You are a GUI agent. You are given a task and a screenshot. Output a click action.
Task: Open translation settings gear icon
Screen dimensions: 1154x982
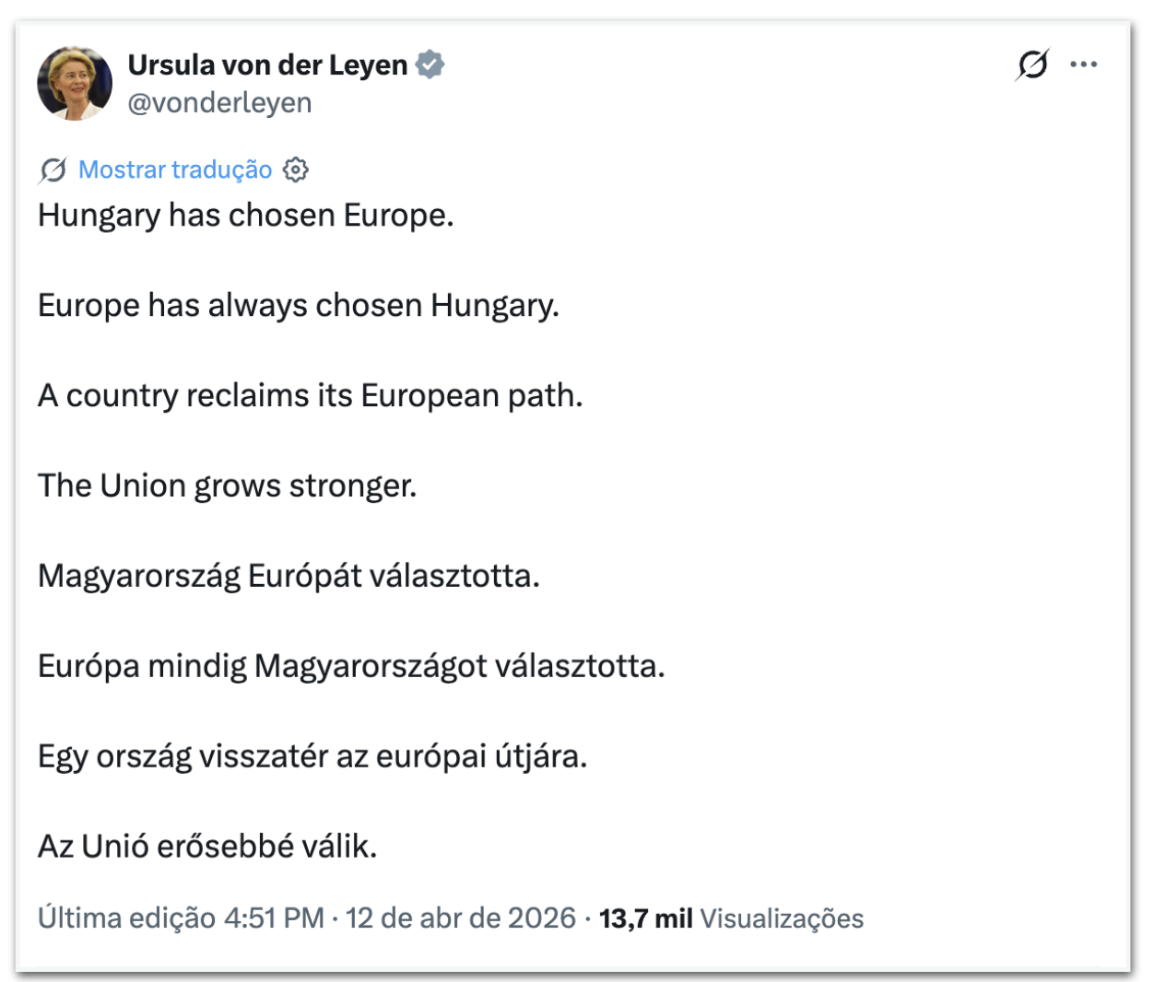295,170
